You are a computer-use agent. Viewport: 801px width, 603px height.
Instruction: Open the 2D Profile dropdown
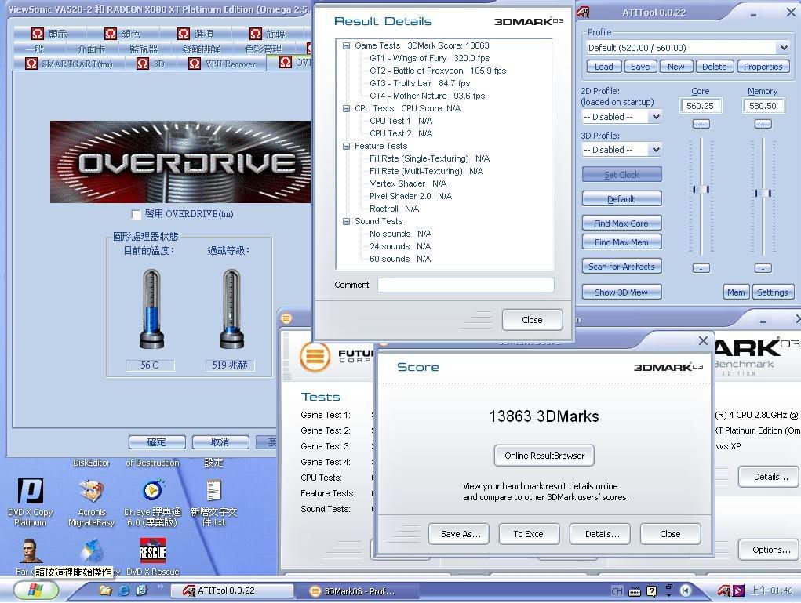click(x=656, y=117)
